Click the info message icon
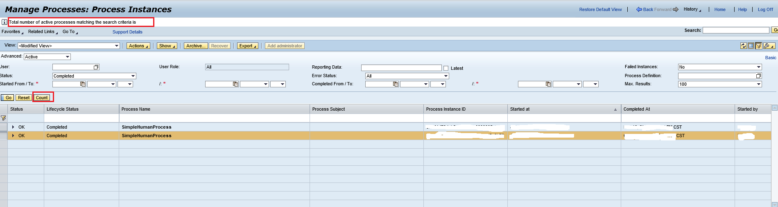 pos(4,22)
